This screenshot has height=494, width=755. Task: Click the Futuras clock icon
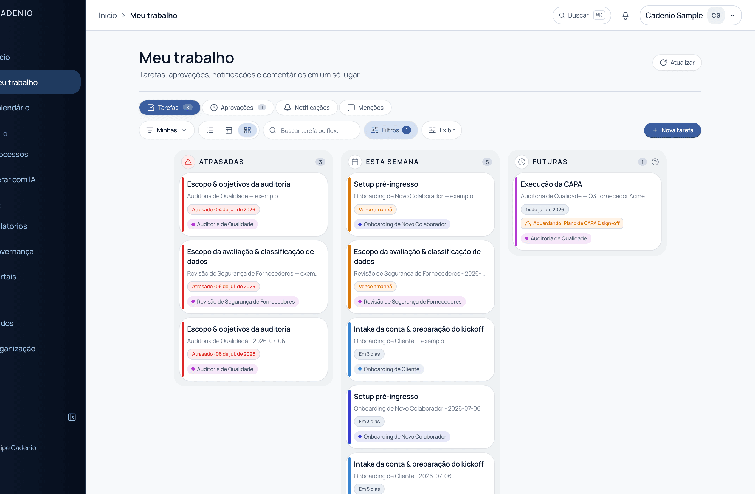pos(522,162)
